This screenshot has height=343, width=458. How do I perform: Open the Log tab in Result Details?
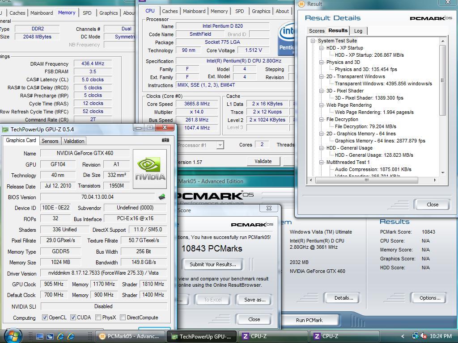[x=358, y=31]
